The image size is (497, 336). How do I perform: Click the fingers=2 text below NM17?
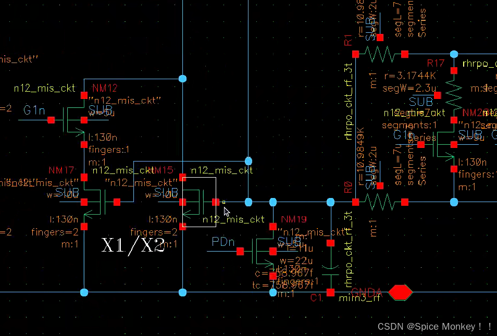pyautogui.click(x=55, y=232)
